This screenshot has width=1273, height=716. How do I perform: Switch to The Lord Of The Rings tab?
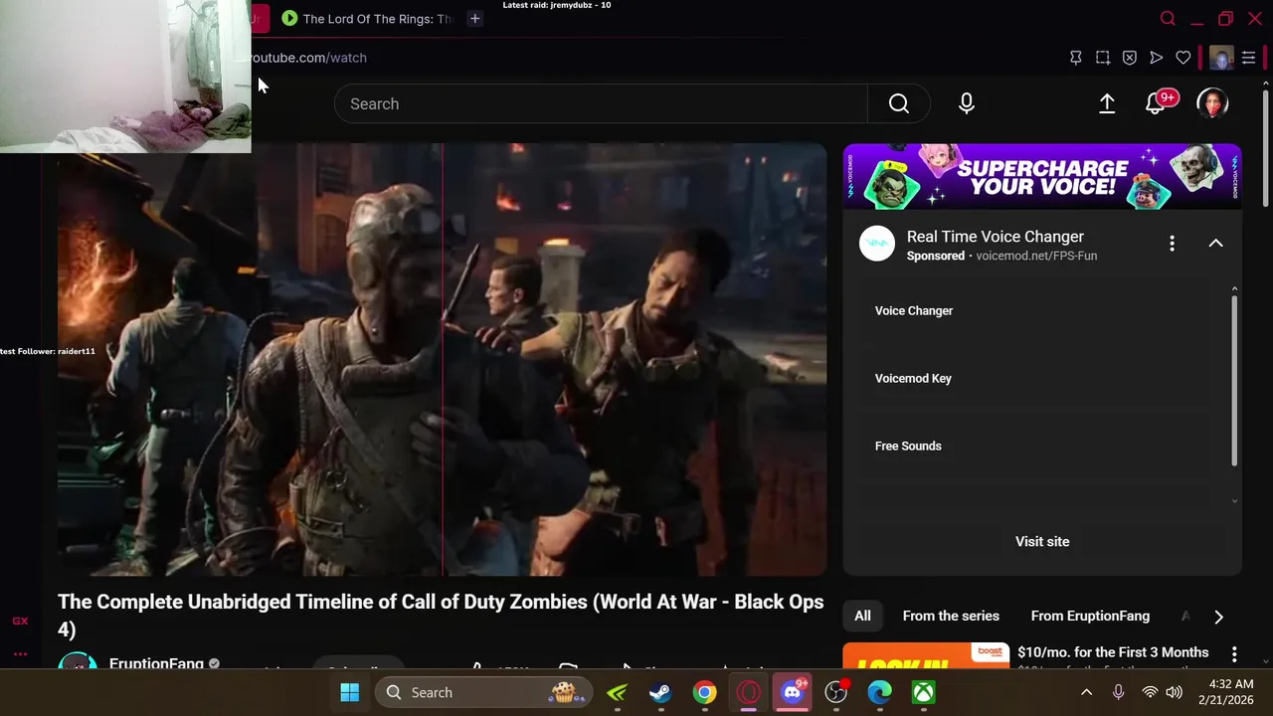366,18
